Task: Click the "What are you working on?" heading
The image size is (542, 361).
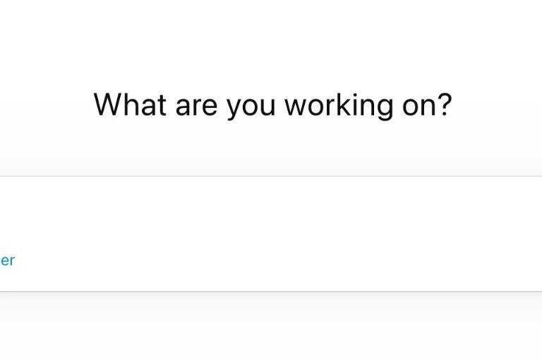Action: (x=272, y=105)
